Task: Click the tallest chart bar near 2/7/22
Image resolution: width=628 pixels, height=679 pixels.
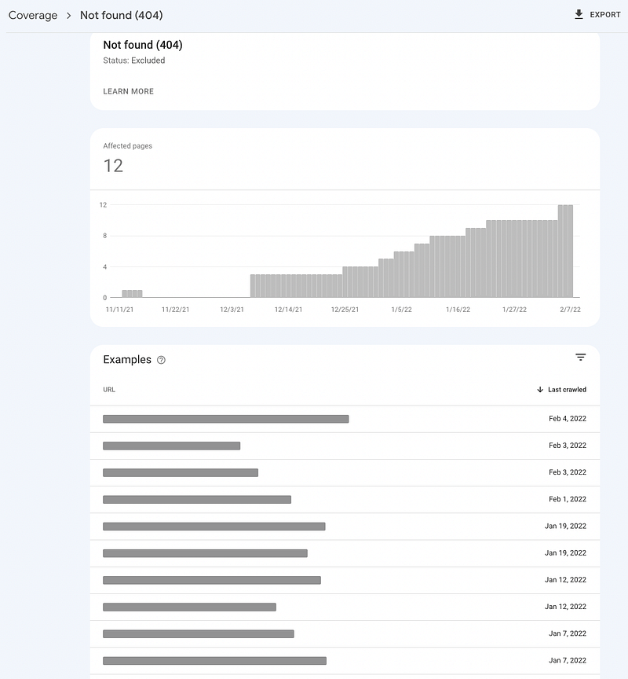Action: click(x=565, y=251)
